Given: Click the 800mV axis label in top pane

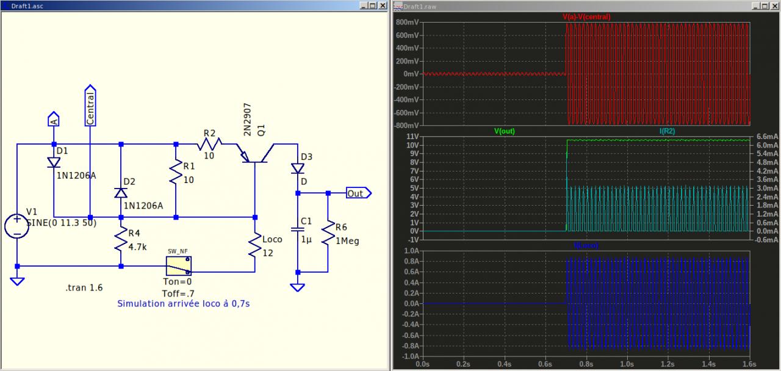Looking at the screenshot, I should tap(408, 21).
